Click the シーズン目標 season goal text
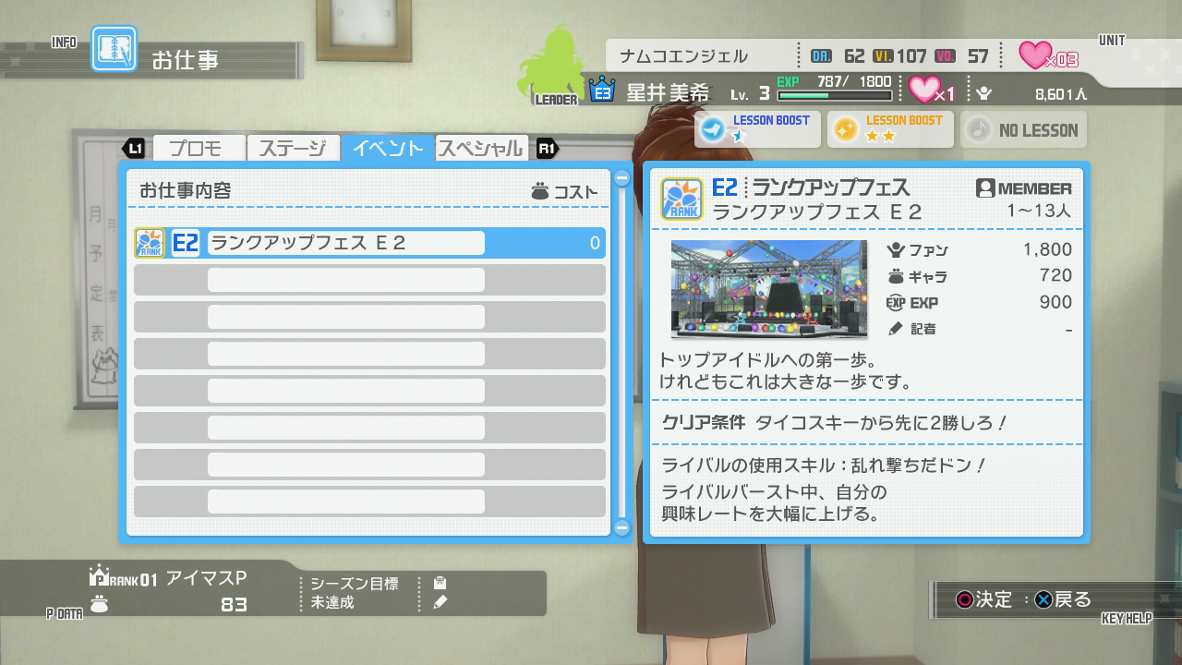 pos(355,584)
